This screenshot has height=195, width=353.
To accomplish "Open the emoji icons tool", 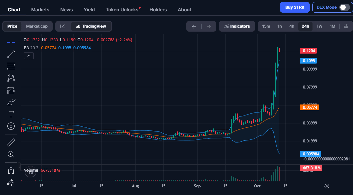I will [11, 126].
